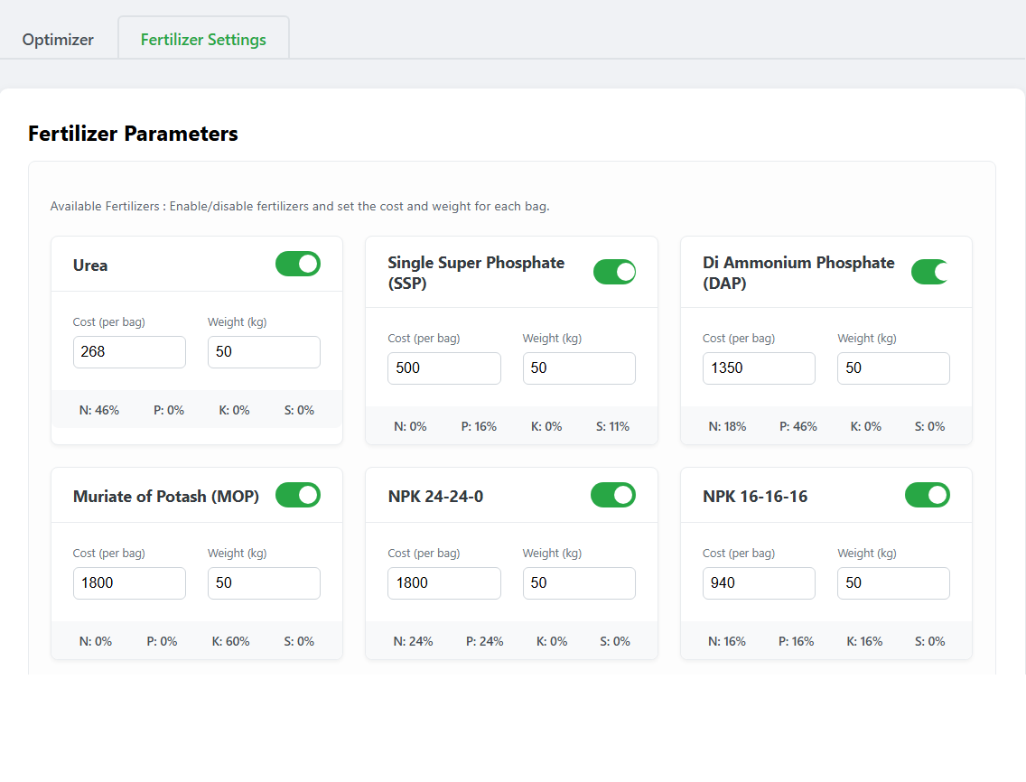This screenshot has width=1026, height=782.
Task: Select DAP weight input box
Action: pos(893,368)
